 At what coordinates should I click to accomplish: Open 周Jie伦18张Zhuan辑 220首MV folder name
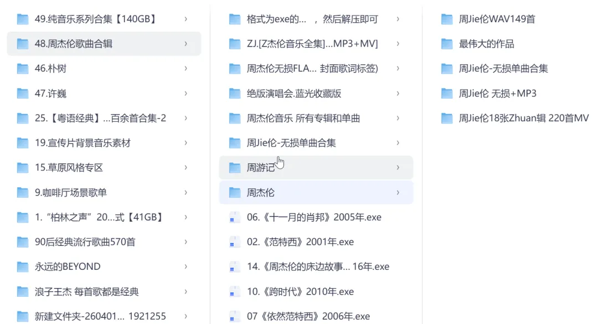[x=524, y=119]
